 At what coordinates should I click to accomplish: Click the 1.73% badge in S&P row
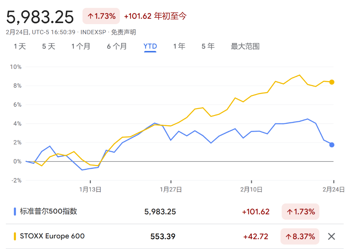[x=300, y=212]
